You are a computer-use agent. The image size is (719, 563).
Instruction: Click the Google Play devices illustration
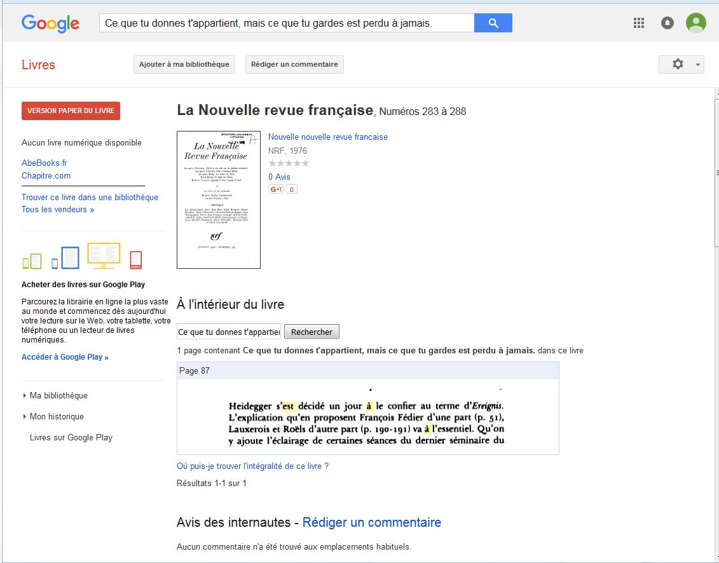[82, 257]
